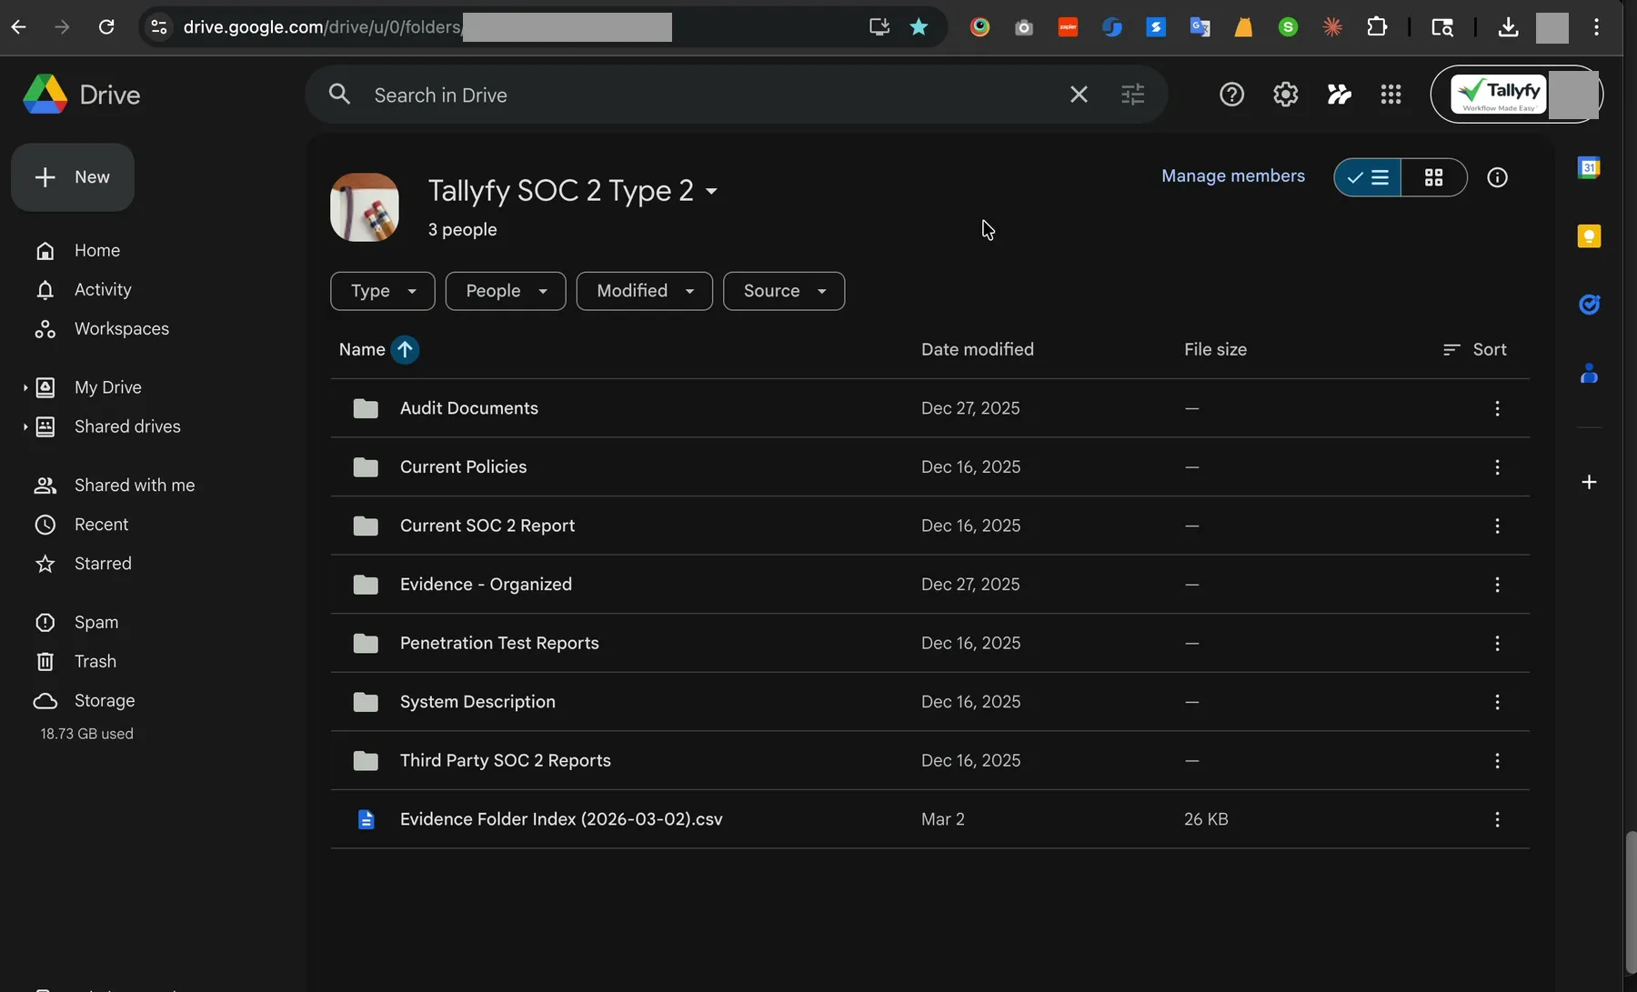Open Chrome downloads icon
Screen dimensions: 1637x992
pos(1508,26)
